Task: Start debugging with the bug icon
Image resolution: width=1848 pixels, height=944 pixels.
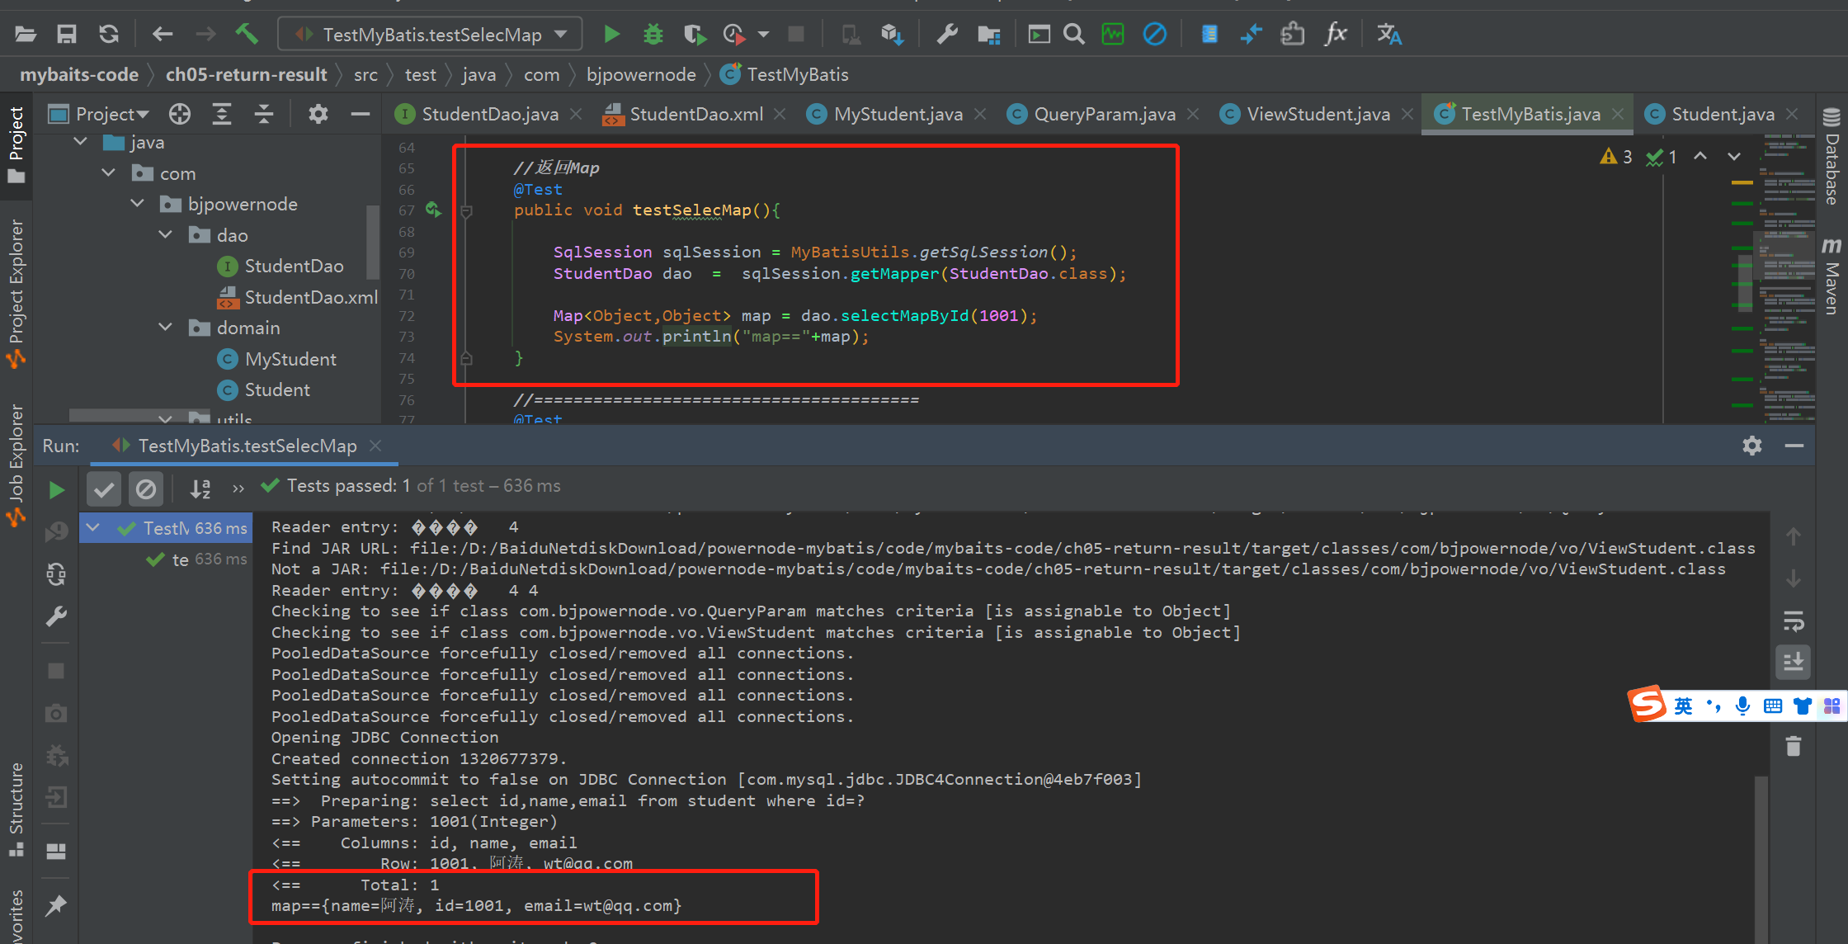Action: pyautogui.click(x=653, y=35)
